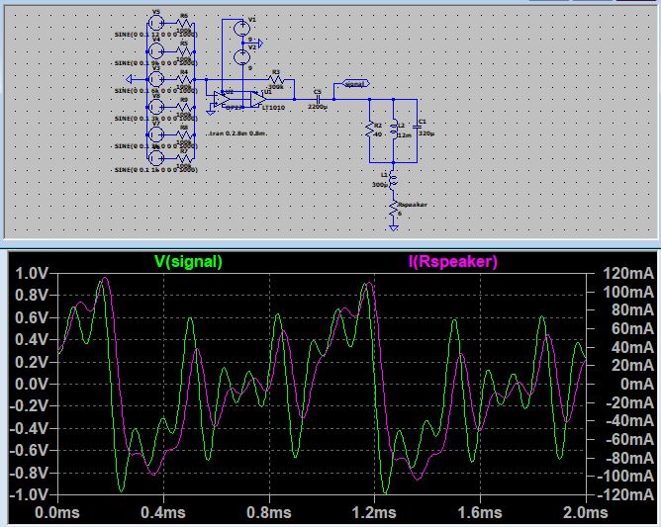The image size is (661, 527).
Task: Click the 2.0ms time axis label
Action: point(586,513)
